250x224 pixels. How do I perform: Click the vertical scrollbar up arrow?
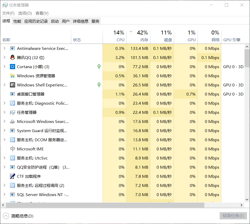(x=247, y=46)
